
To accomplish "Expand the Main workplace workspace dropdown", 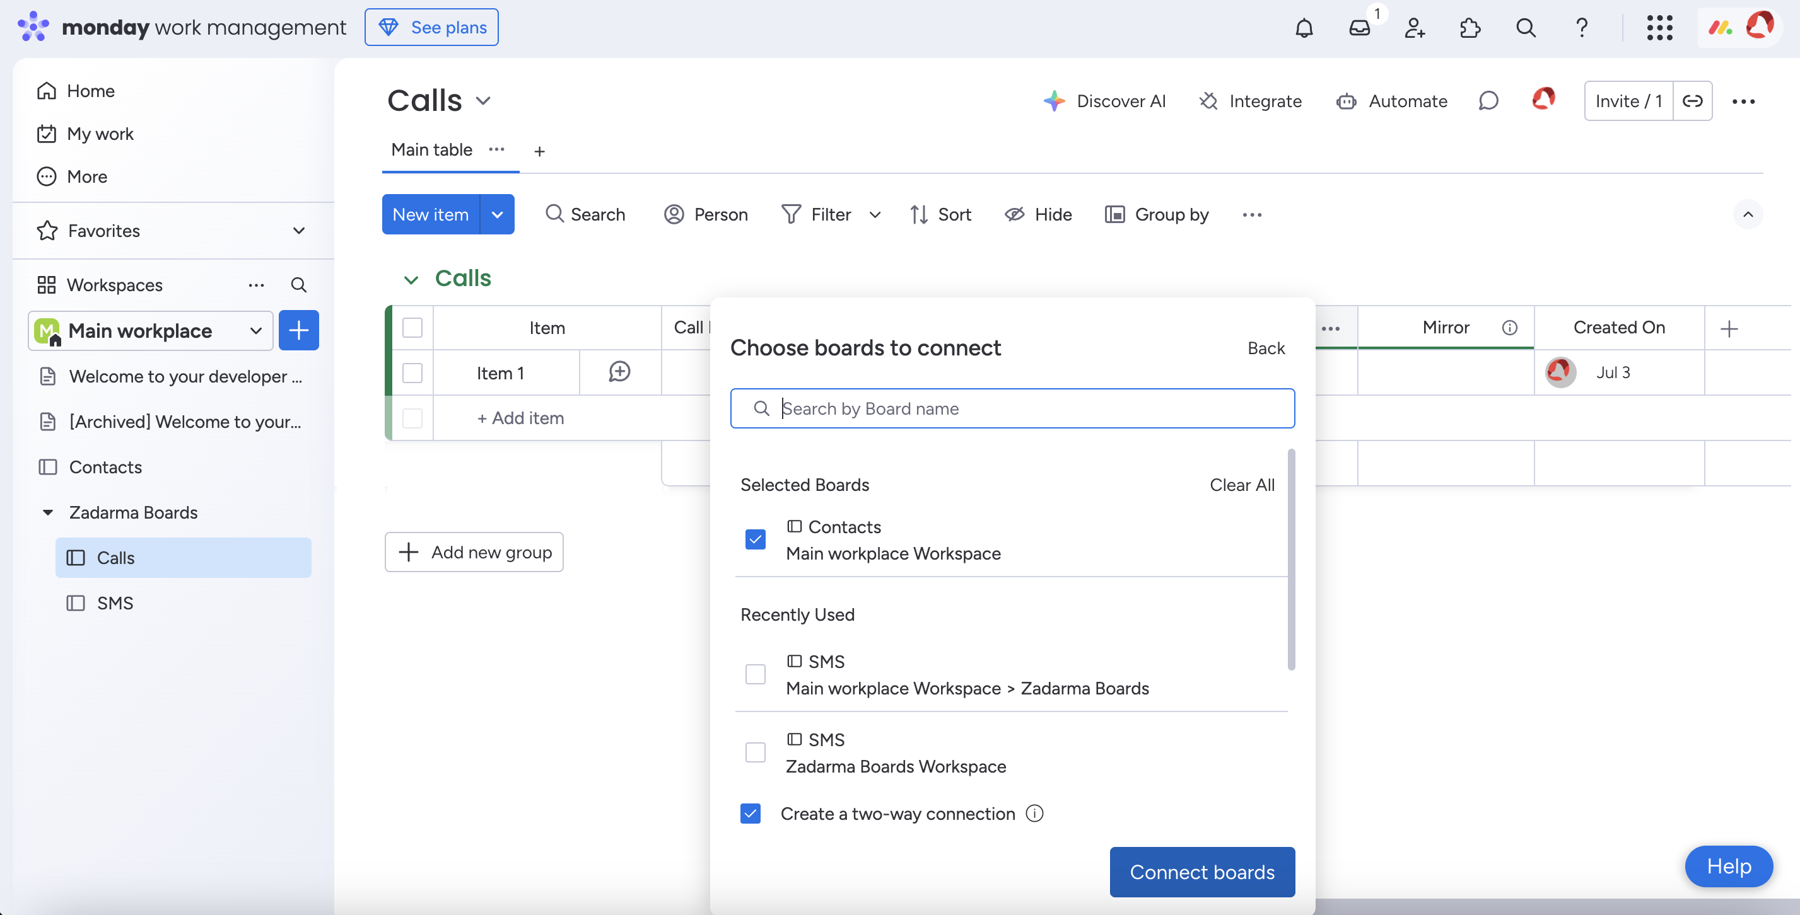I will click(255, 331).
